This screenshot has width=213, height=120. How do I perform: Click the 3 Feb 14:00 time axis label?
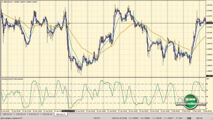(197, 111)
